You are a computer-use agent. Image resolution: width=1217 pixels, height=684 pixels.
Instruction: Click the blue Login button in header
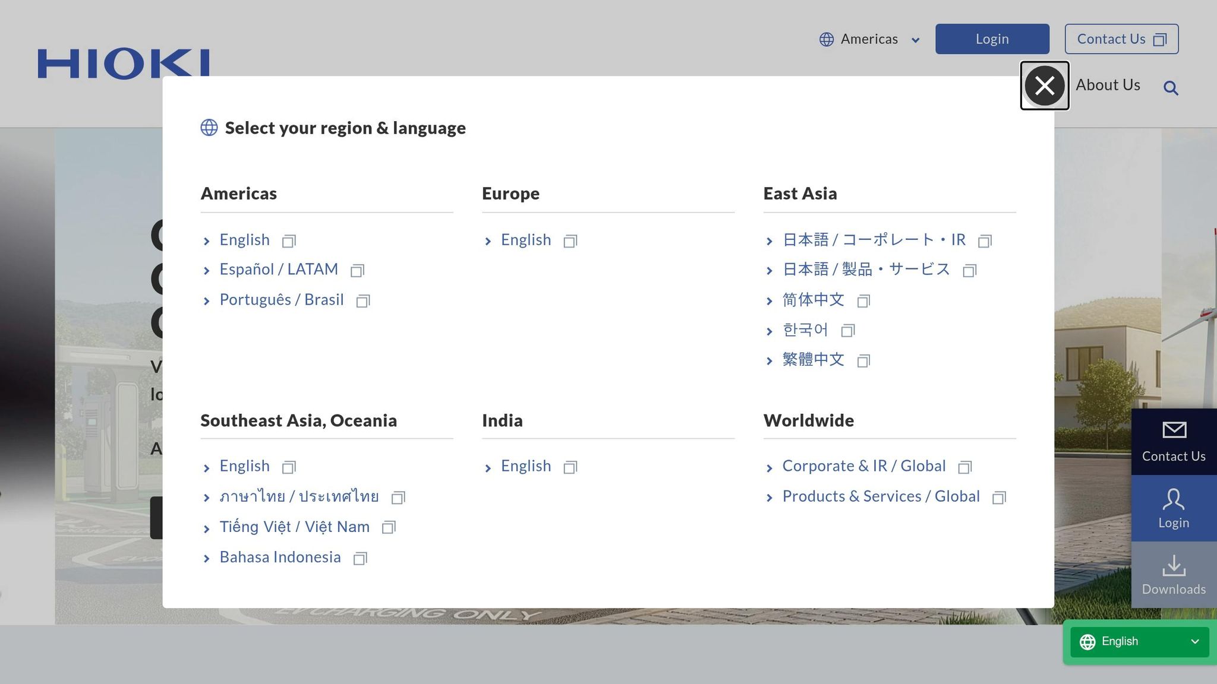(x=992, y=39)
